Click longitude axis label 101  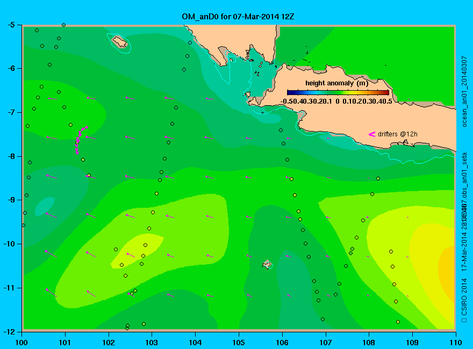point(65,343)
